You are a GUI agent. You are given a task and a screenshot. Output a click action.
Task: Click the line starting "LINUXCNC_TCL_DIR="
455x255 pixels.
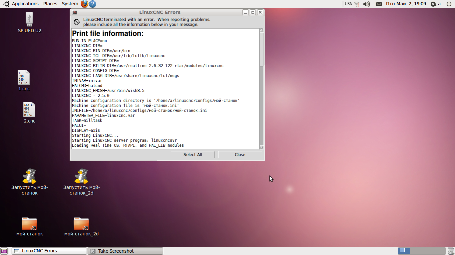(119, 56)
